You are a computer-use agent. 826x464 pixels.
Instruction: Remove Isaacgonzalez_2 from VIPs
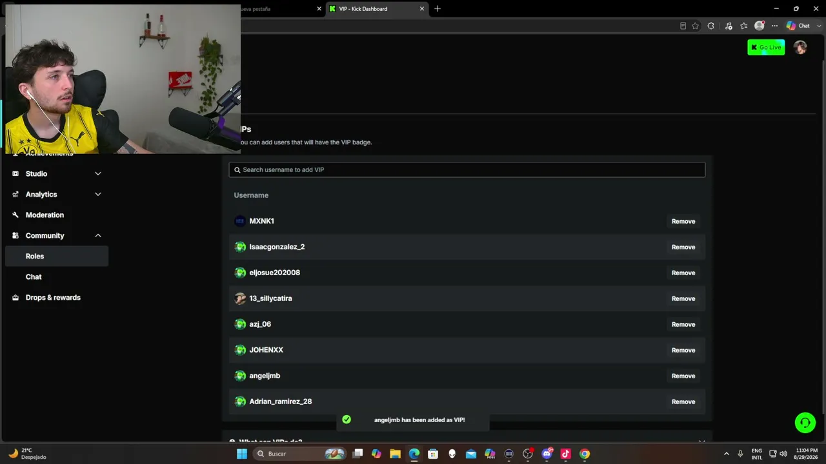click(x=683, y=247)
